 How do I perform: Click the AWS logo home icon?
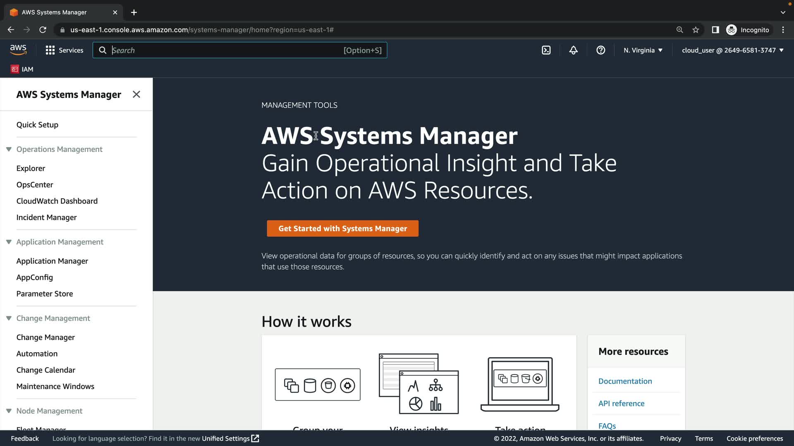click(18, 50)
